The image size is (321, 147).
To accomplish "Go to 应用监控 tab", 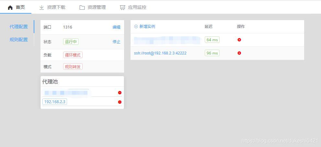I will (x=133, y=7).
